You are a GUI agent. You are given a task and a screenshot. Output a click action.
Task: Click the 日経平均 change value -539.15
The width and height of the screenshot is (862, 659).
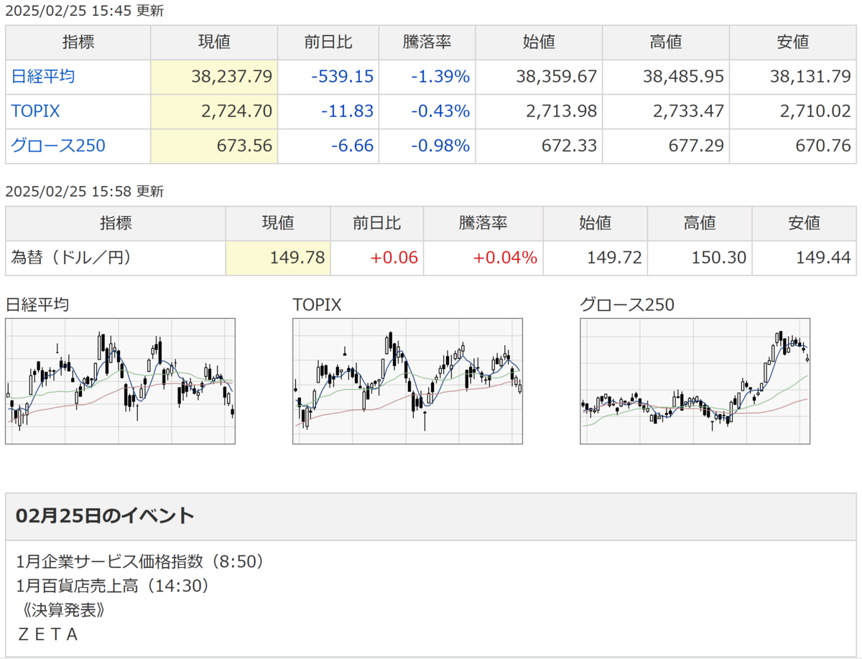coord(343,77)
